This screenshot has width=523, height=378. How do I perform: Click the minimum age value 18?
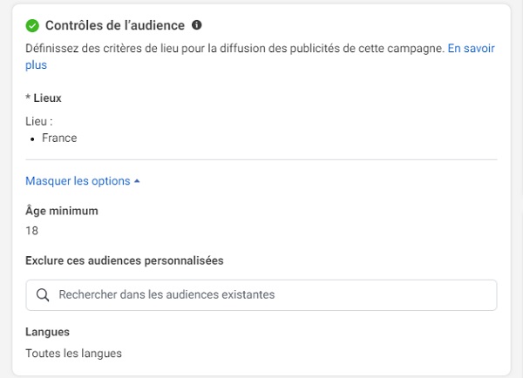click(32, 231)
